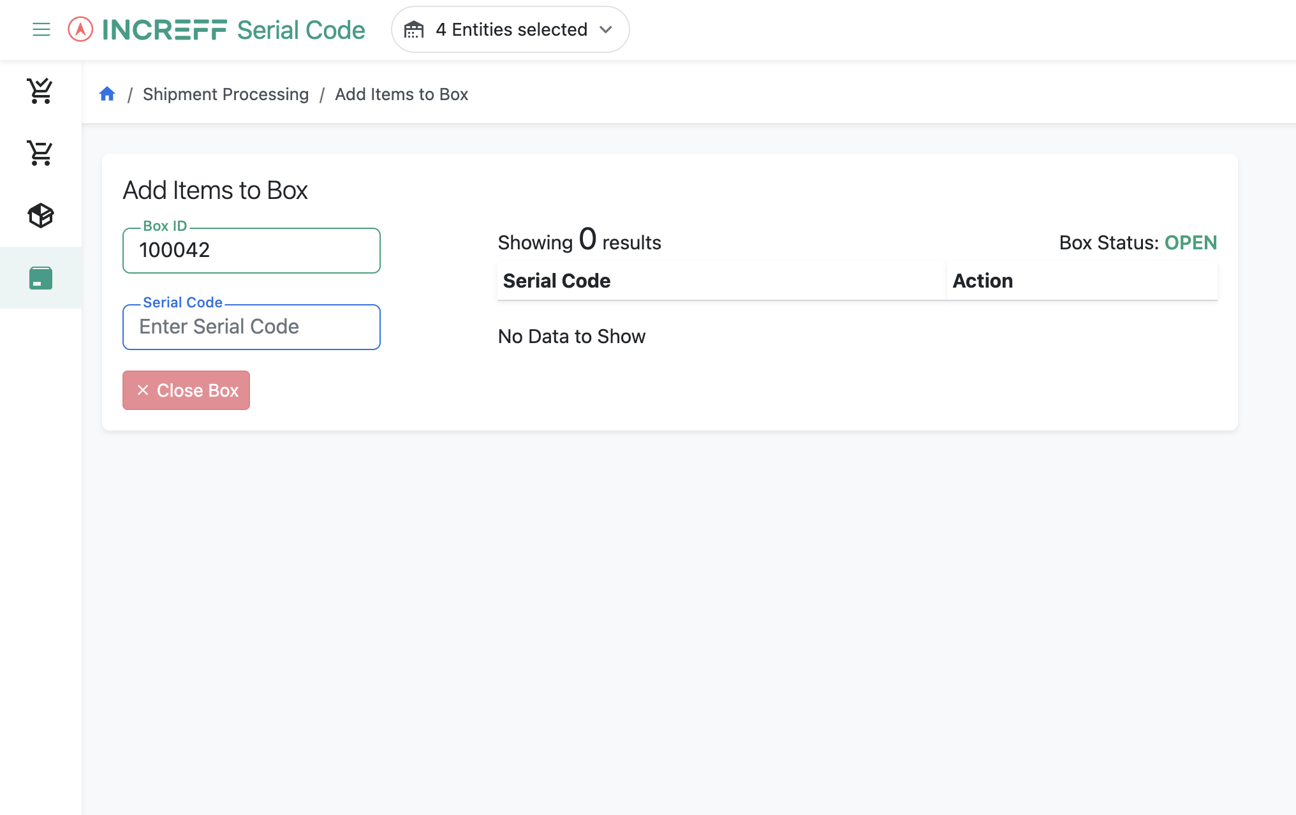Click the No Data to Show message

click(571, 336)
